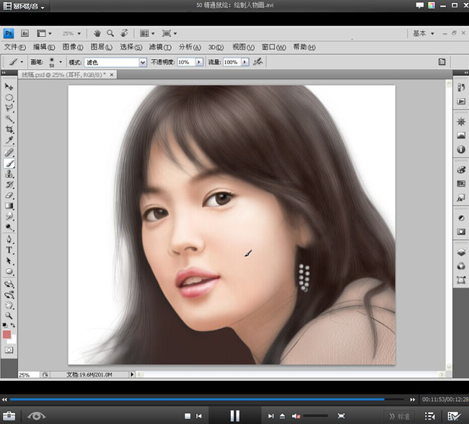Select the Dodge tool
This screenshot has width=469, height=424.
(9, 227)
